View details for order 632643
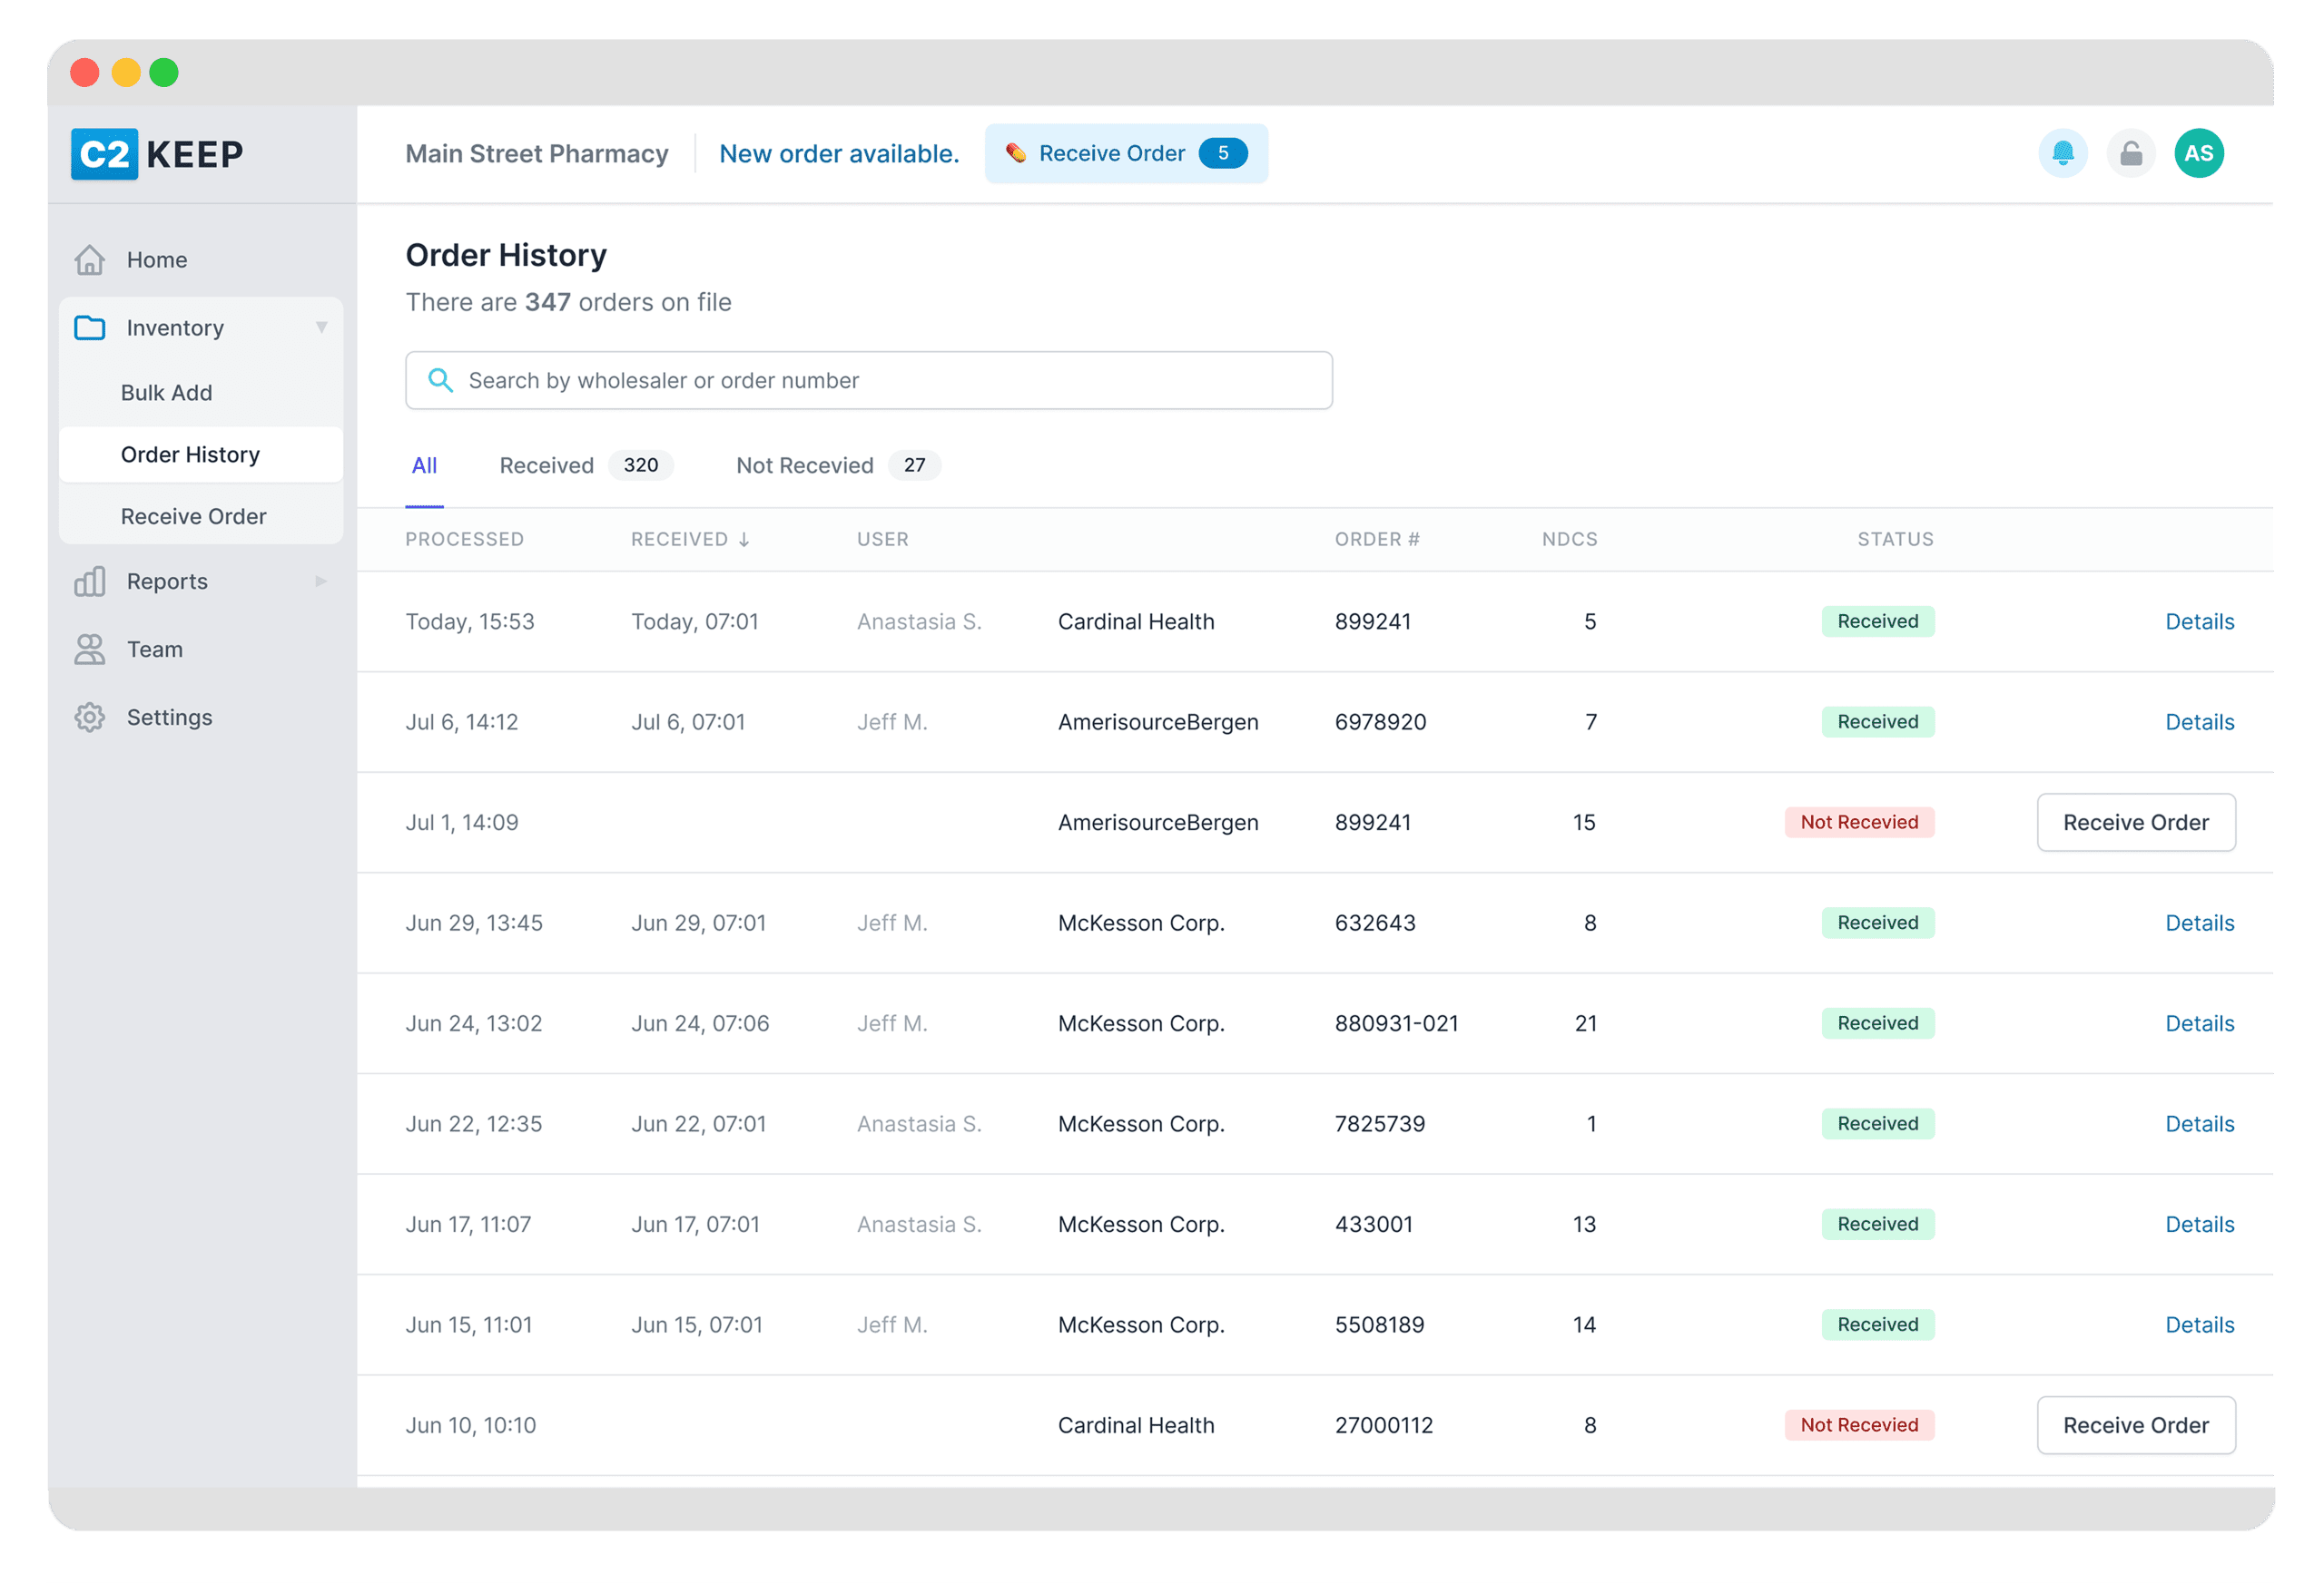2324x1583 pixels. 2199,923
